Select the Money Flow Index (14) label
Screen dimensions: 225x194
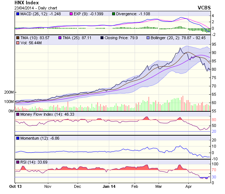tap(41, 114)
